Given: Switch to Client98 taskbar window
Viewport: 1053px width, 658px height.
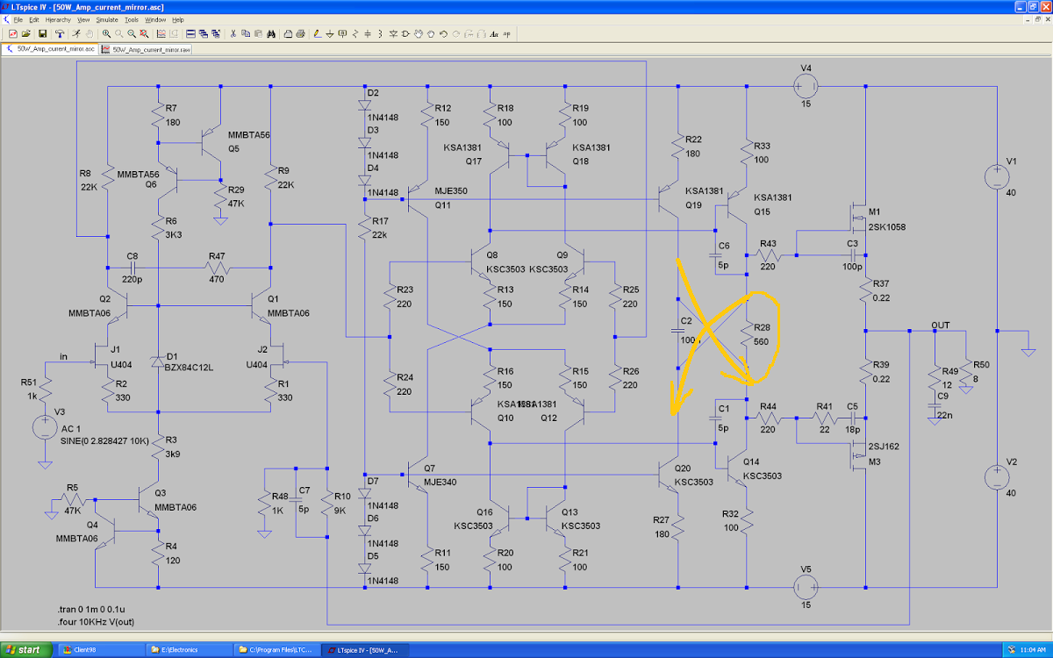Looking at the screenshot, I should tap(99, 650).
